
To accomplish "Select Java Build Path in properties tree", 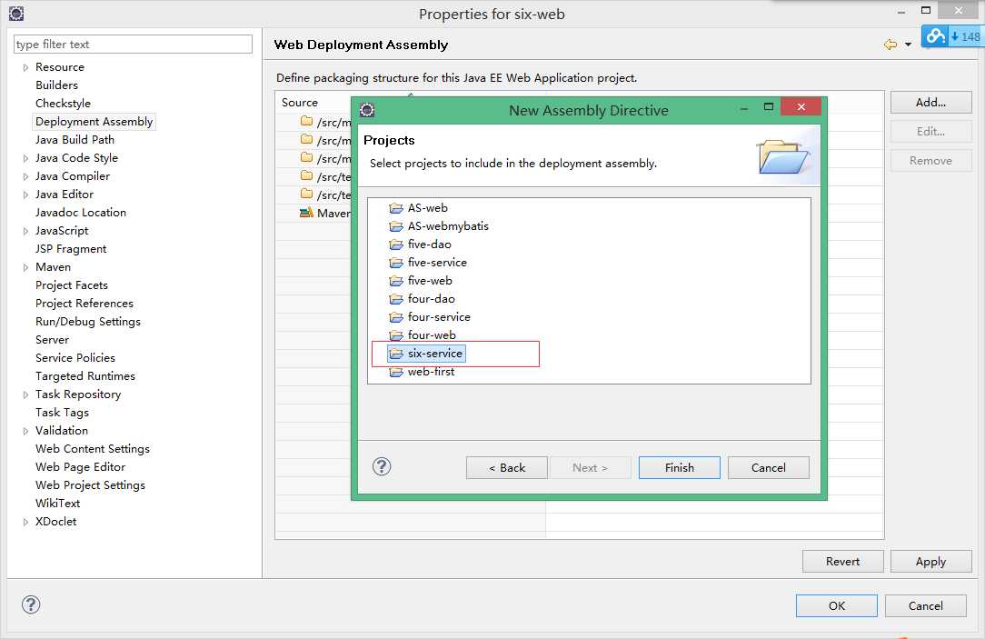I will tap(75, 139).
